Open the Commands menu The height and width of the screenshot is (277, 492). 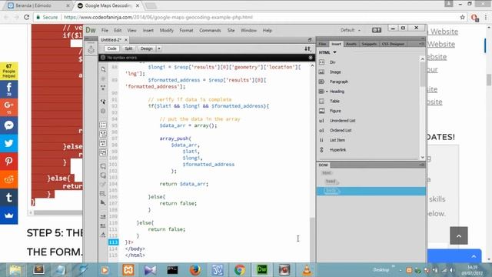coord(210,31)
